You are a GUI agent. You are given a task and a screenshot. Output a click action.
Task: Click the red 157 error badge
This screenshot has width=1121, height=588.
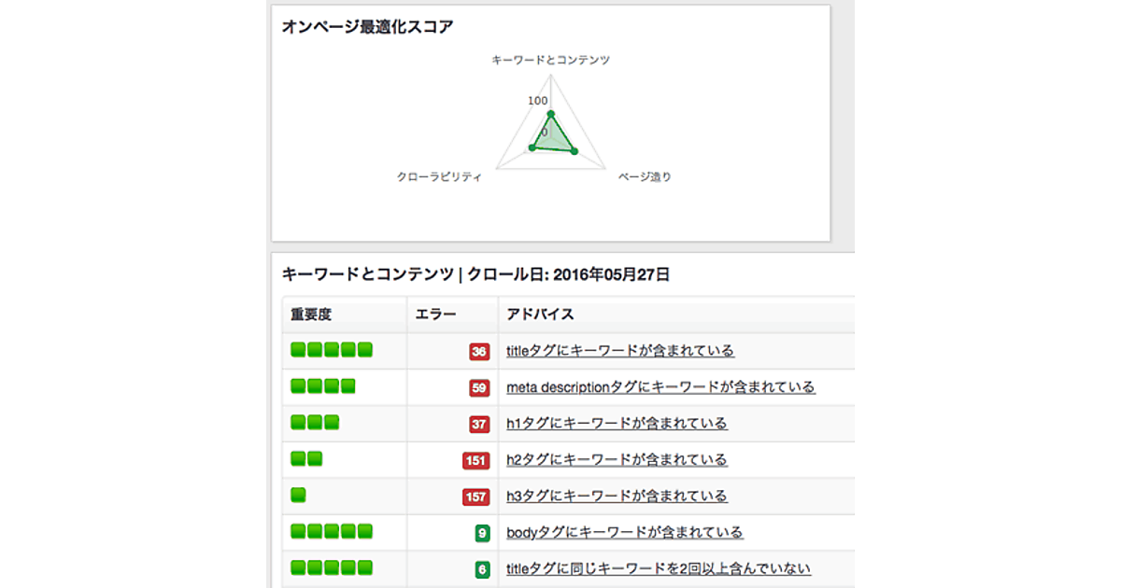(475, 497)
